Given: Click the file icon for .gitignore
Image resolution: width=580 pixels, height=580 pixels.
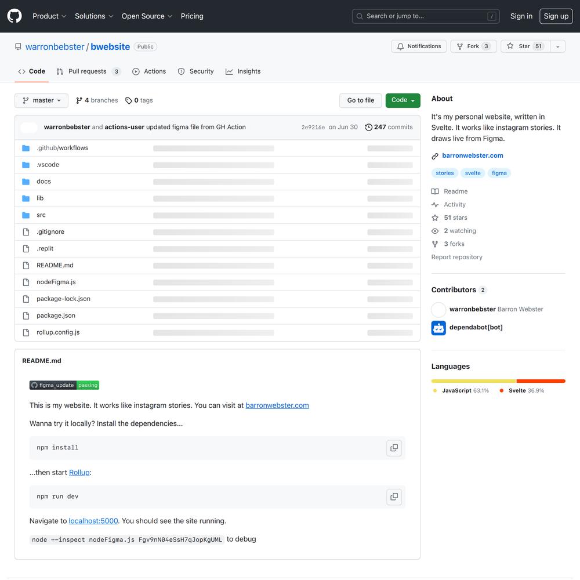Looking at the screenshot, I should click(x=26, y=232).
